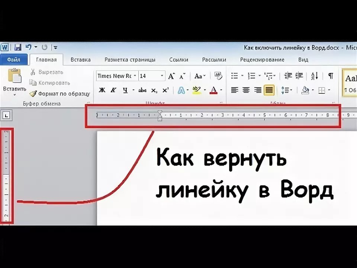Click the text effects A icon

point(181,90)
